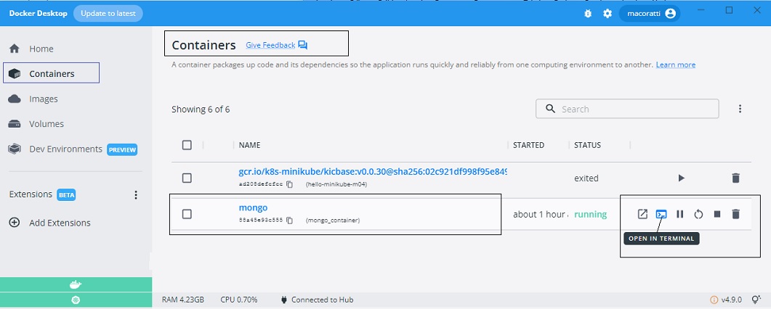Open container list more options menu
This screenshot has height=309, width=771.
tap(740, 109)
